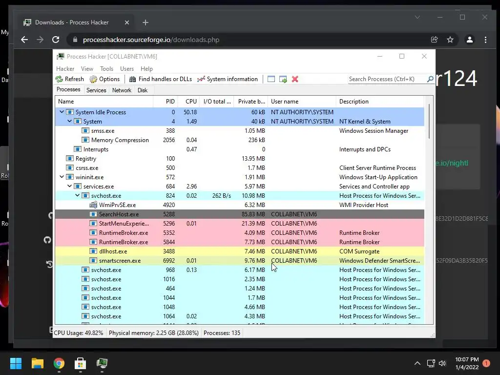Select the Memory Compression process icon

tap(85, 140)
